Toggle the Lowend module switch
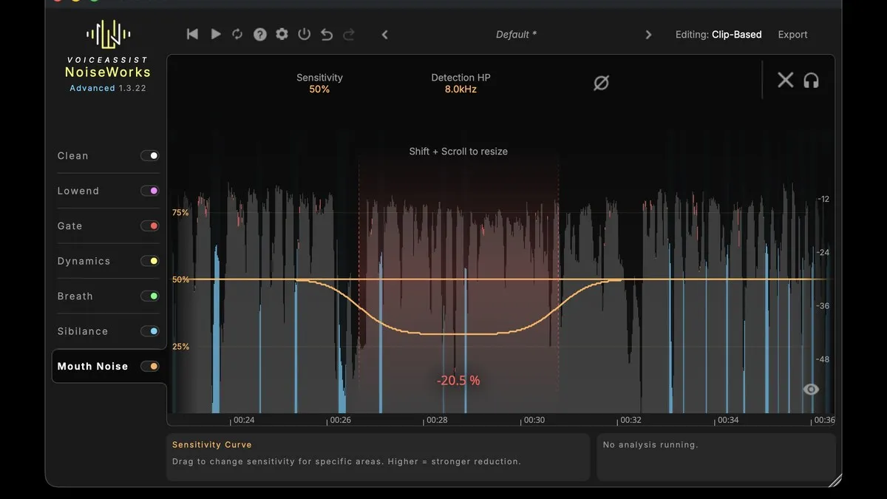This screenshot has width=887, height=499. point(150,191)
